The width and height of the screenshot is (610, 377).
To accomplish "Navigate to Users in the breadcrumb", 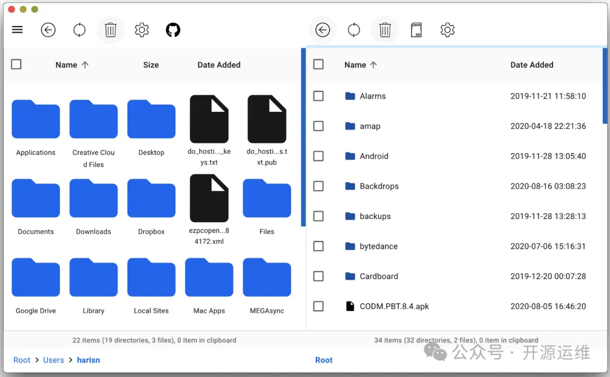I will [x=54, y=360].
